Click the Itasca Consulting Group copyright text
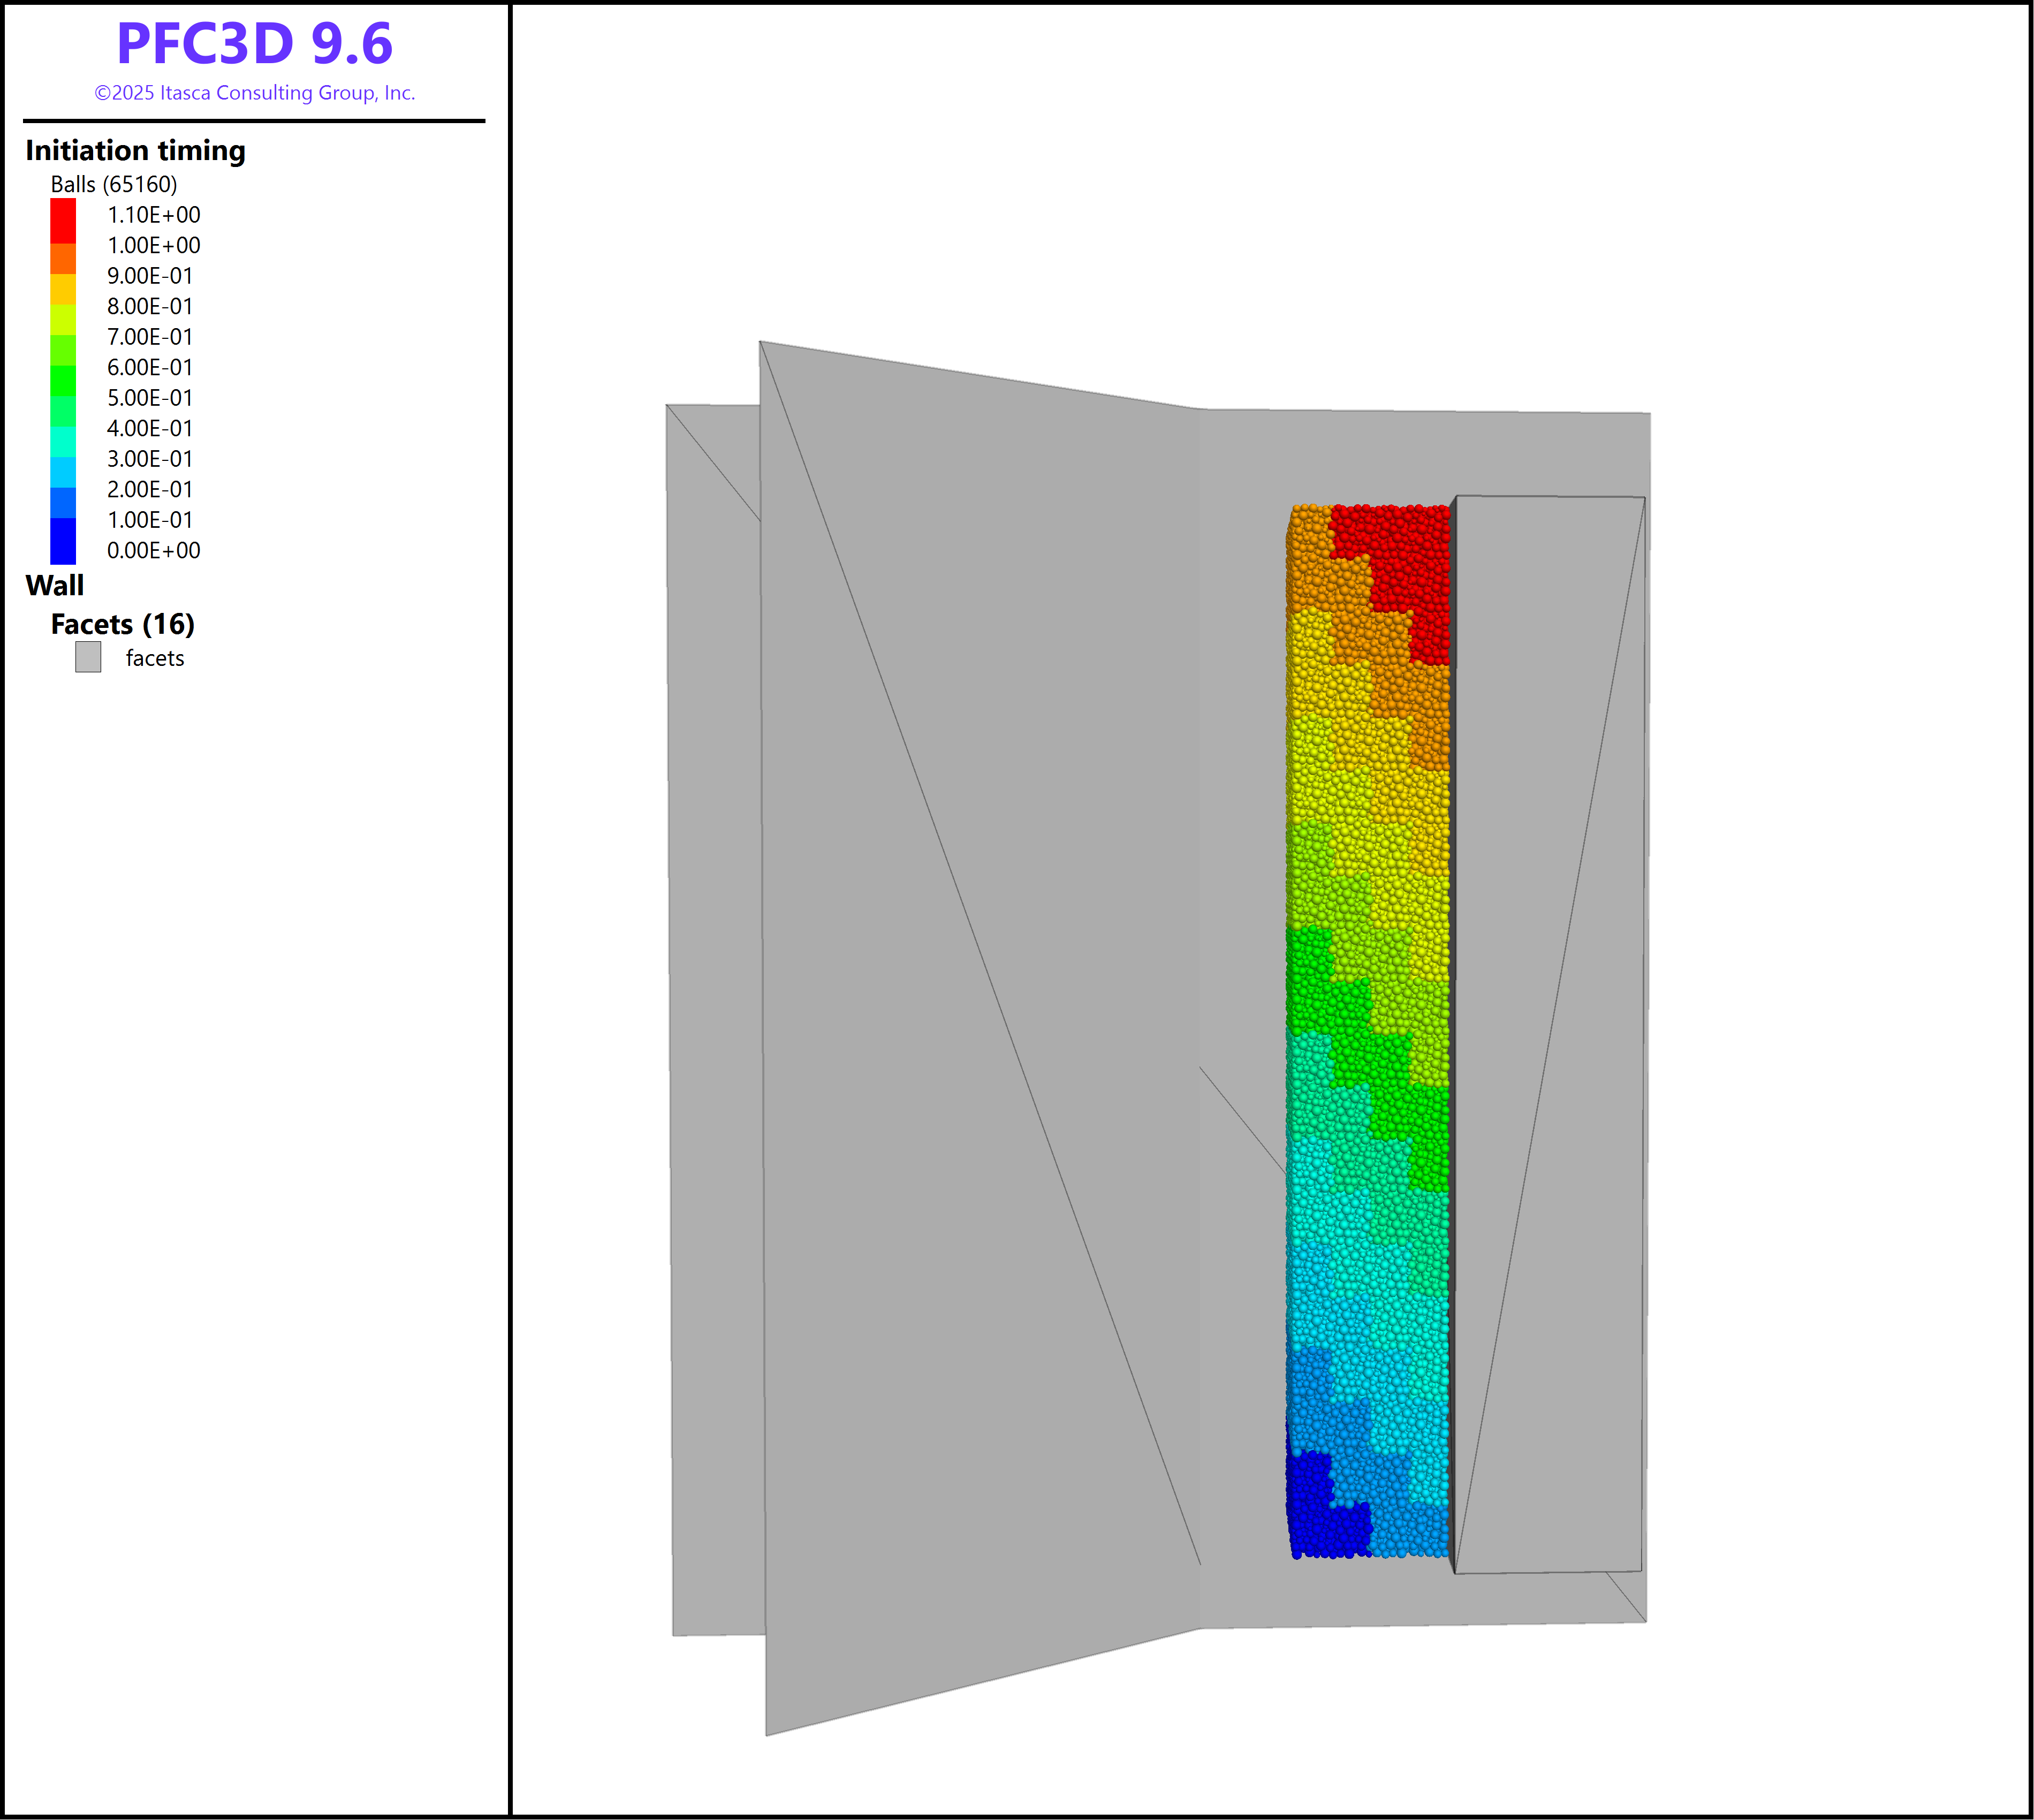Viewport: 2034px width, 1820px height. pyautogui.click(x=254, y=93)
